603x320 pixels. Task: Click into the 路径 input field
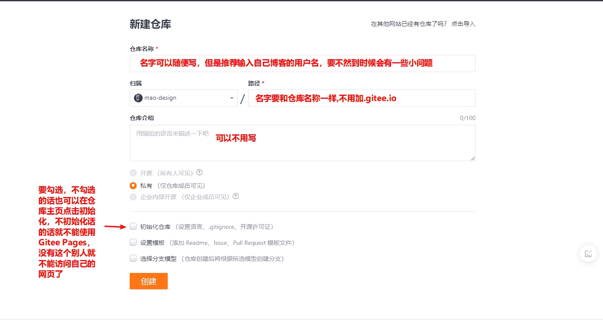pos(361,98)
